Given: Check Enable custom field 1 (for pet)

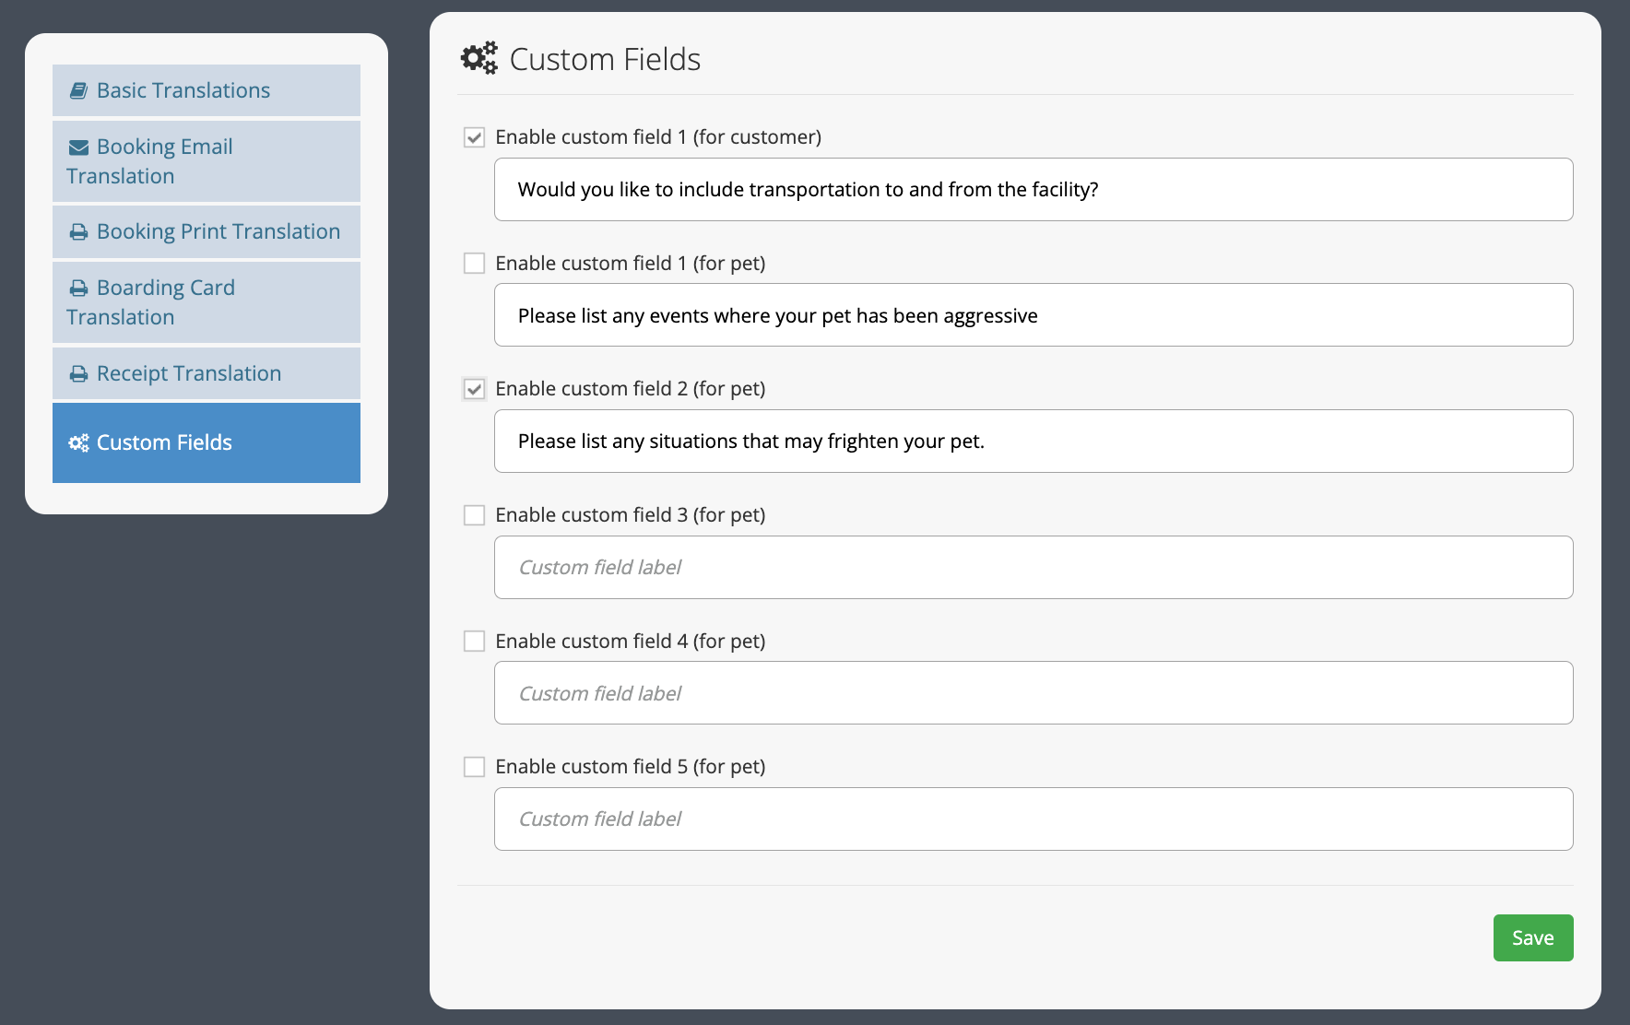Looking at the screenshot, I should [474, 264].
